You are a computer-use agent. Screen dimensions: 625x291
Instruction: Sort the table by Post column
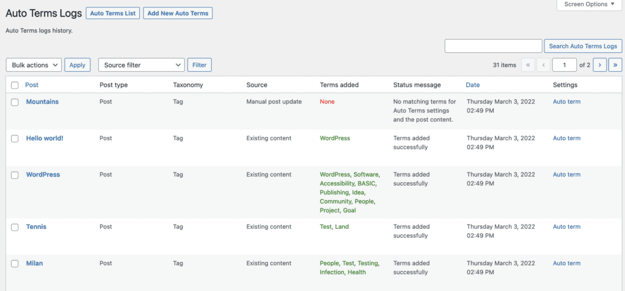click(x=32, y=85)
